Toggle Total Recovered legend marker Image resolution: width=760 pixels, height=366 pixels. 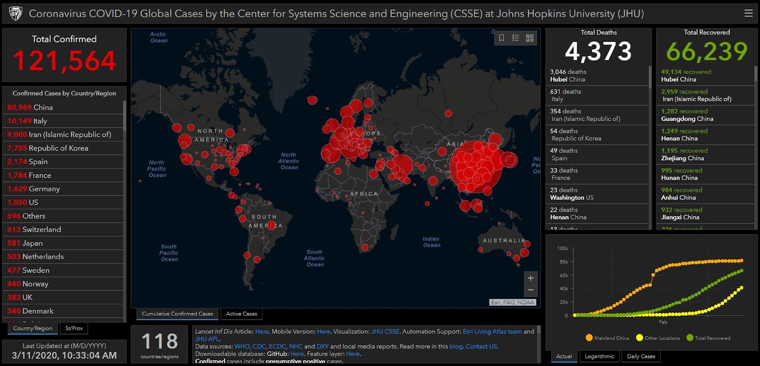pos(690,338)
